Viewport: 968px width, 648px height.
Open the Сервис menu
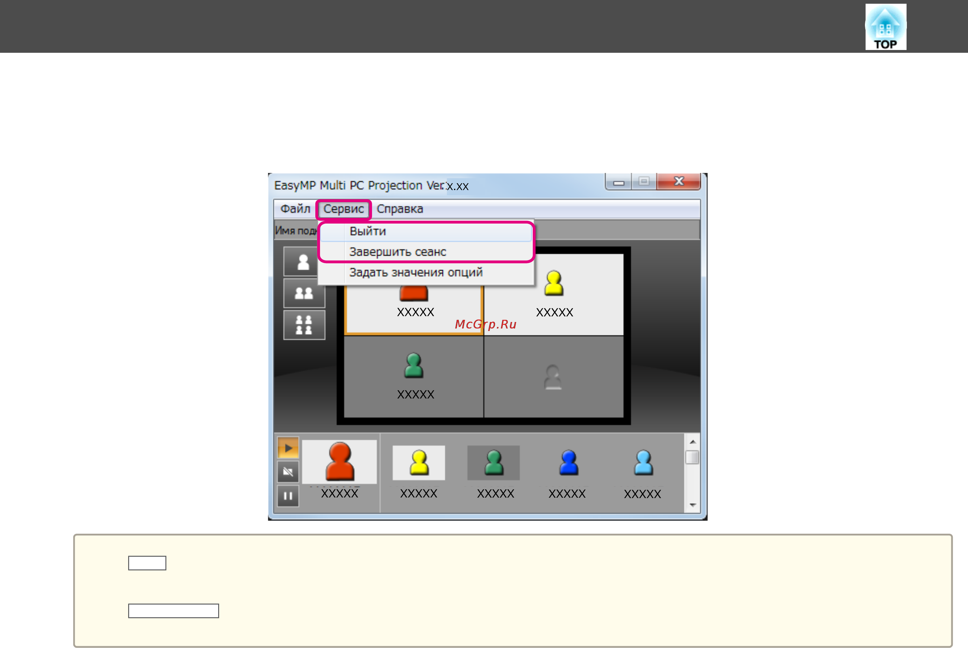click(x=343, y=209)
